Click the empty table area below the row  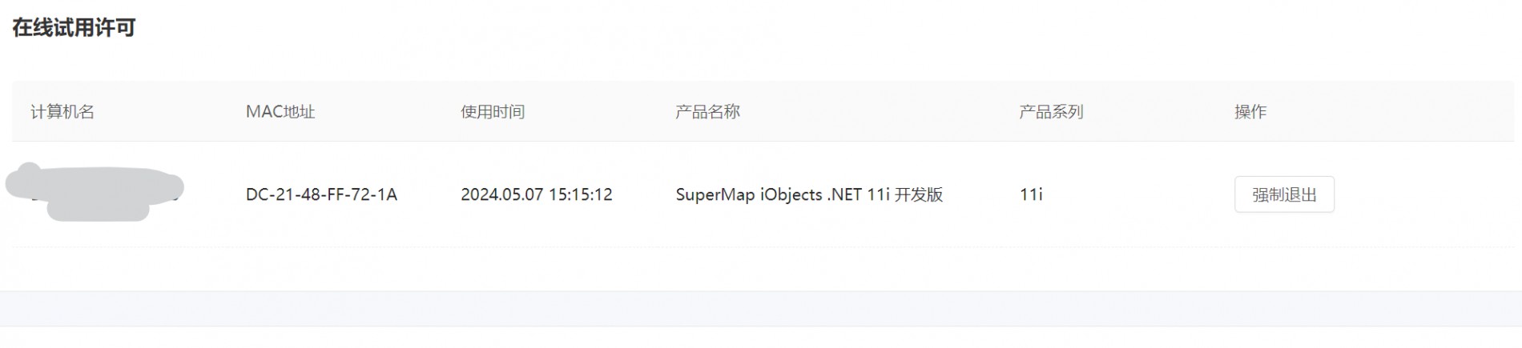761,269
